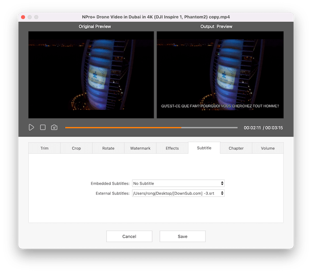
Task: Open the Volume tab
Action: pos(268,148)
